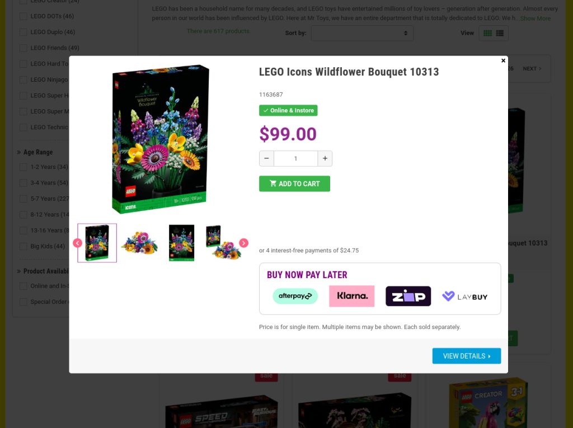The image size is (573, 428).
Task: Decrease quantity with minus button
Action: point(266,158)
